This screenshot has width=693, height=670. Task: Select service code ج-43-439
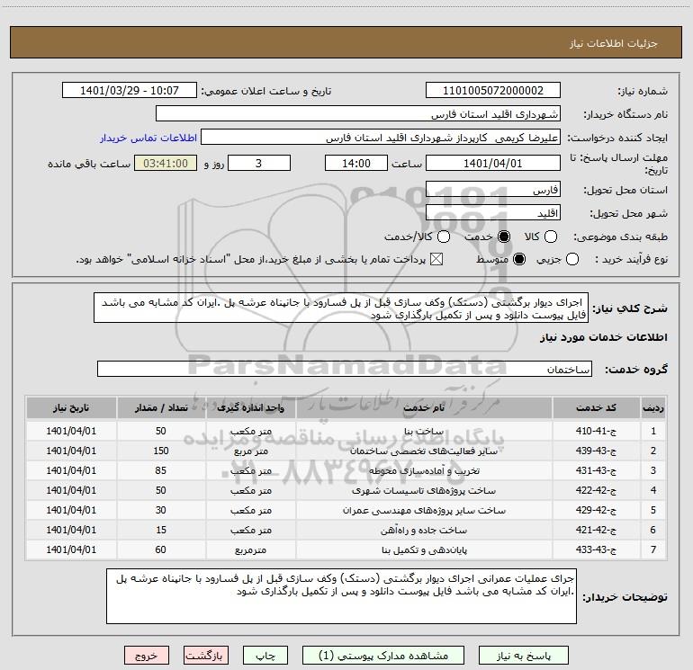coord(596,451)
